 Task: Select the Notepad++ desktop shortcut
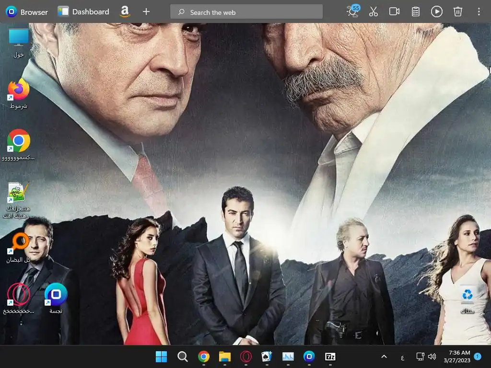tap(19, 200)
